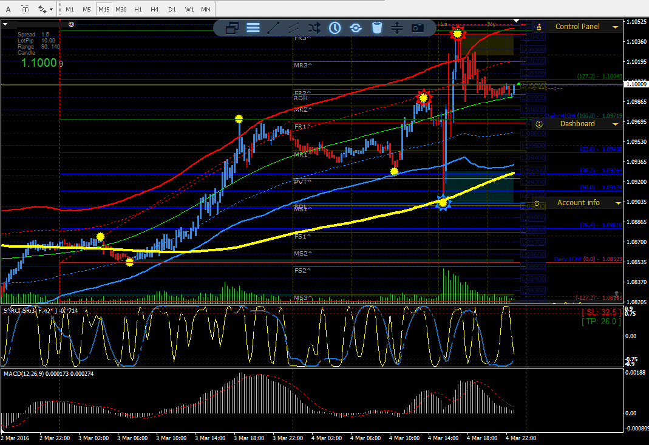This screenshot has width=649, height=445.
Task: Click the Control Panel icon
Action: 539,27
